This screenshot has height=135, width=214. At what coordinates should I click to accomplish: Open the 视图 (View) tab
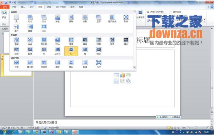click(81, 7)
